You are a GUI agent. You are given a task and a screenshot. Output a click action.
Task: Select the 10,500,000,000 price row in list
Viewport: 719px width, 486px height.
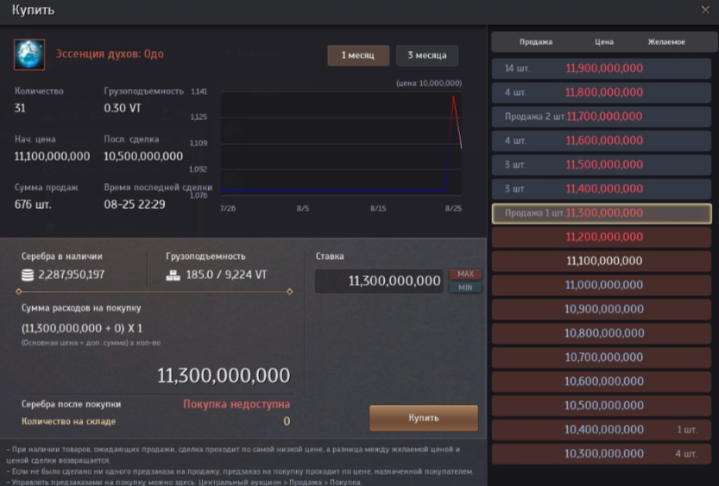[601, 406]
